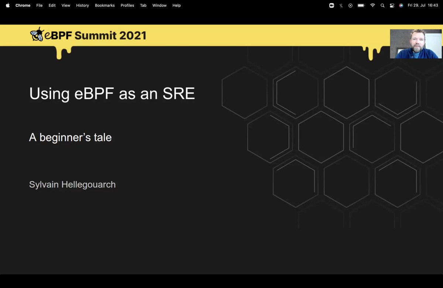Viewport: 443px width, 288px height.
Task: Click the presenter webcam thumbnail
Action: [x=416, y=44]
